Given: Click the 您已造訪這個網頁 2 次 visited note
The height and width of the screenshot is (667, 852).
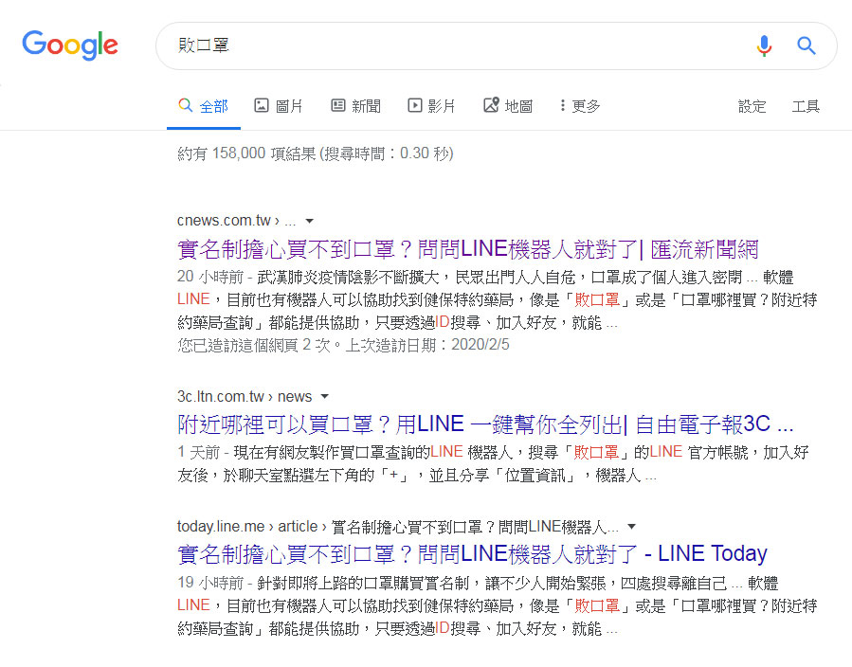Looking at the screenshot, I should [x=343, y=345].
